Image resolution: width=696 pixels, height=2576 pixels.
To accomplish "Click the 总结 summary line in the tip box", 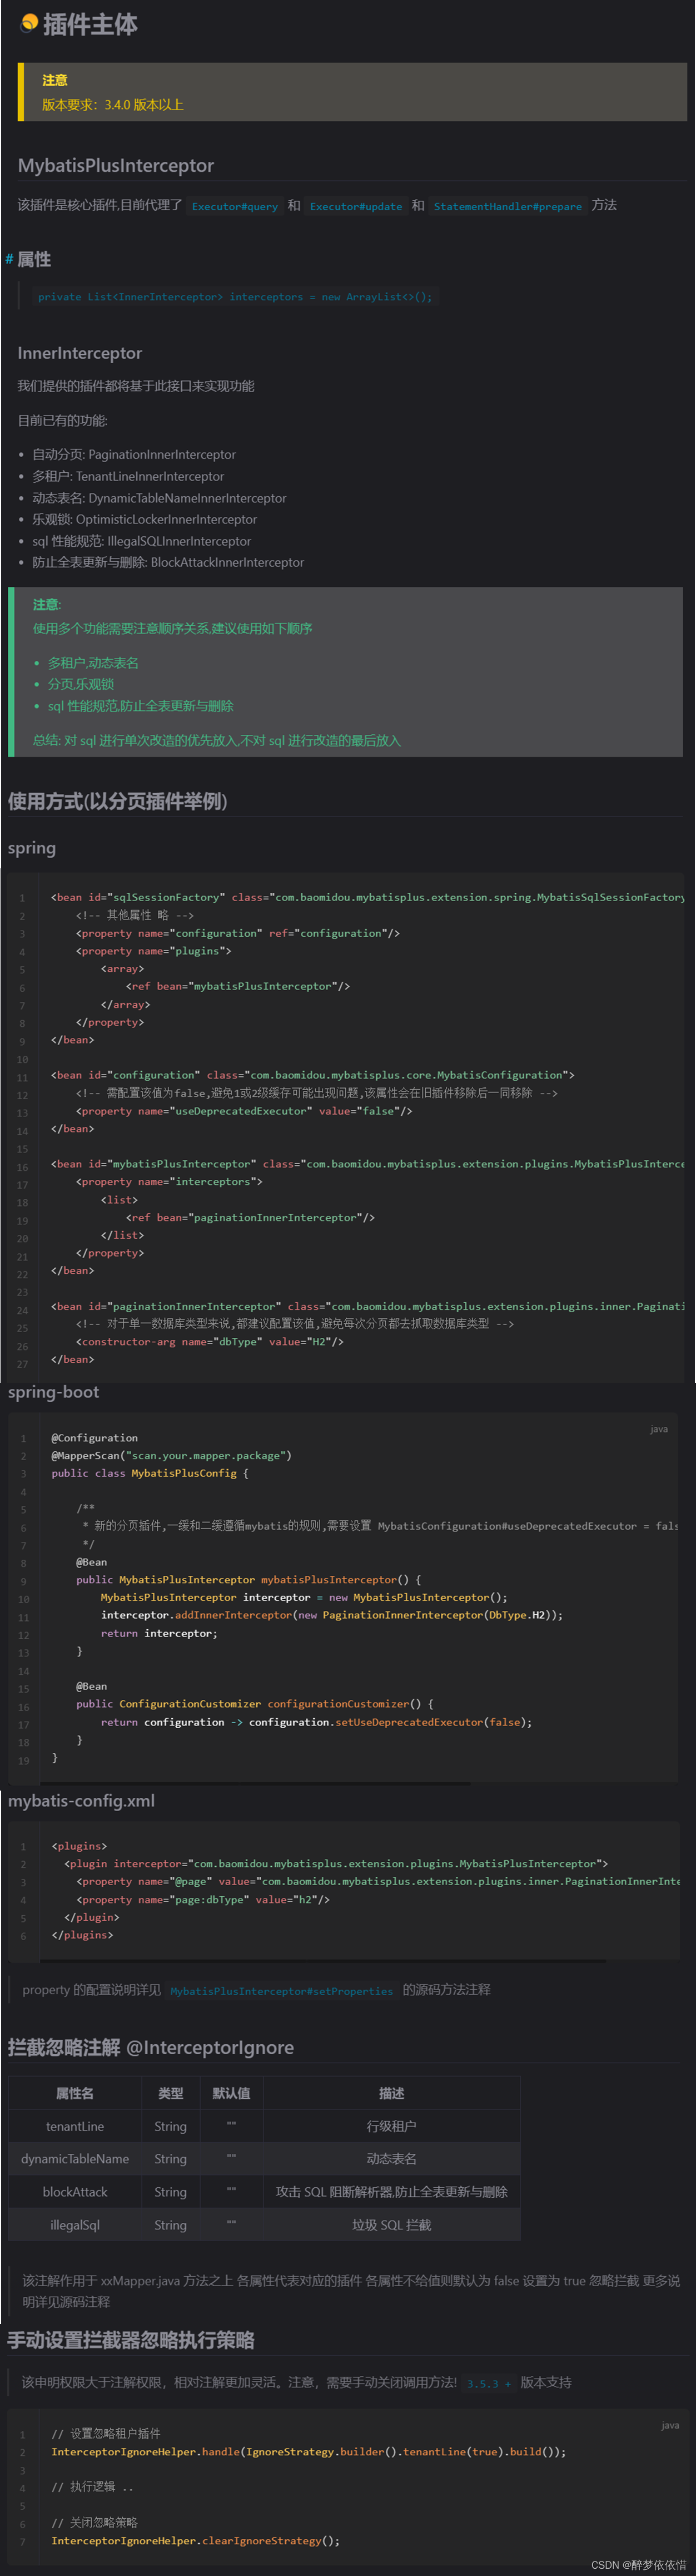I will coord(217,740).
